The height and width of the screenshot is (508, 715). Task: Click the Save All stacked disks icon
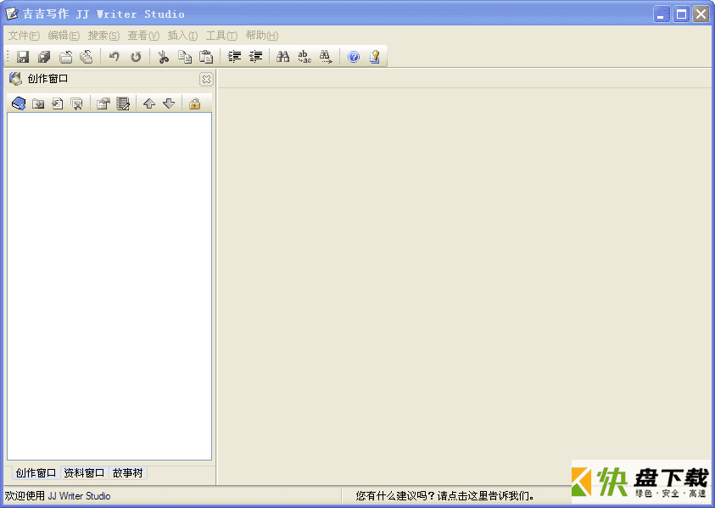(x=44, y=57)
